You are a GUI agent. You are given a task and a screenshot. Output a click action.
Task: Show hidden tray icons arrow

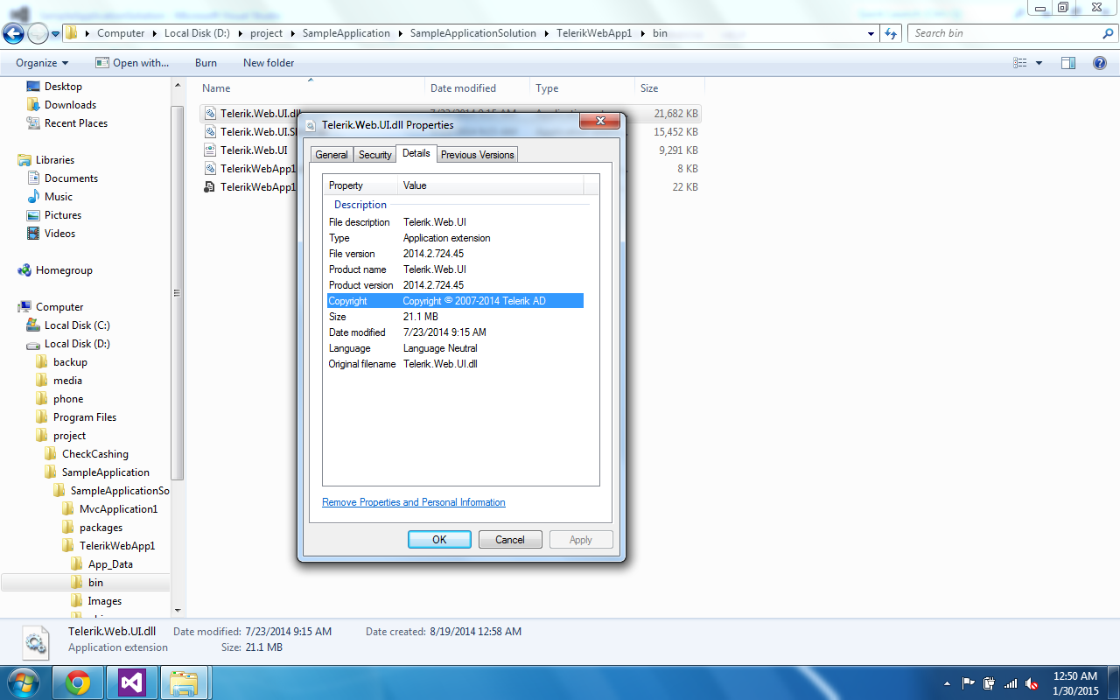(948, 683)
